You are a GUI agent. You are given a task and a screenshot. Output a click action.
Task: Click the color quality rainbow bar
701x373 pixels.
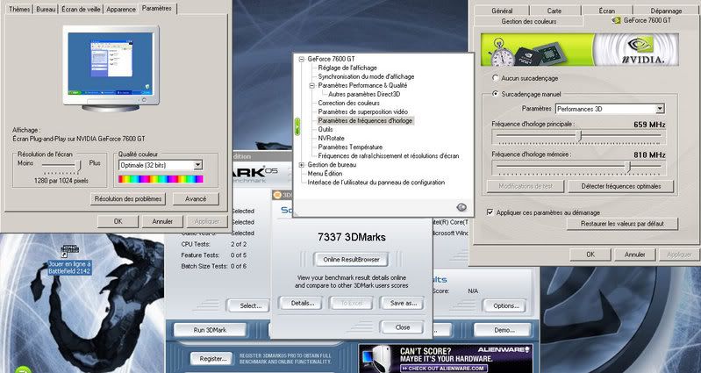(x=161, y=179)
